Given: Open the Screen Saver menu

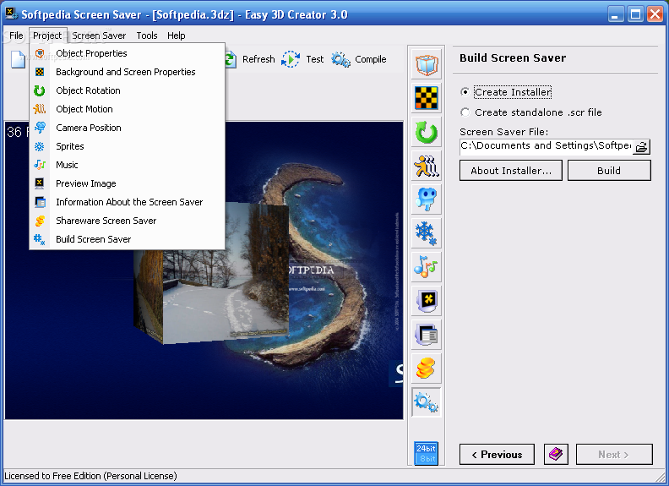Looking at the screenshot, I should pos(99,35).
